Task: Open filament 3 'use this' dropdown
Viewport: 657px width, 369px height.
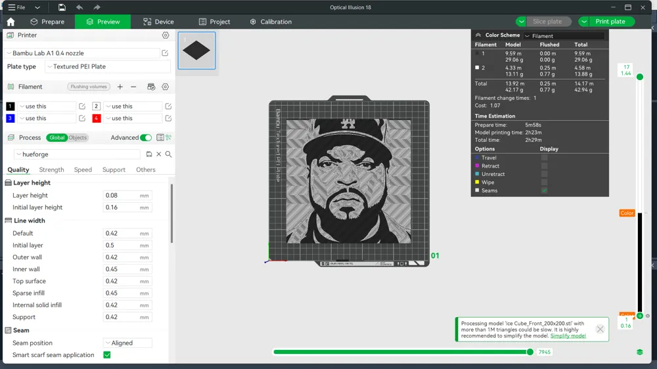Action: 47,118
